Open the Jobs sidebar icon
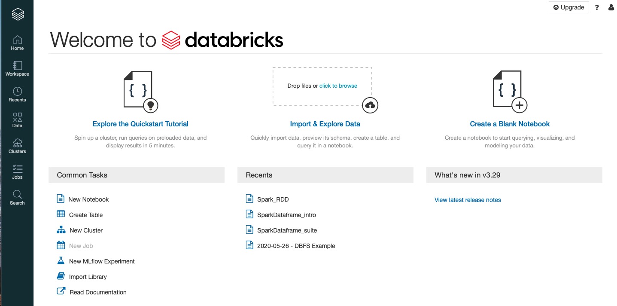The width and height of the screenshot is (617, 306). (x=17, y=172)
